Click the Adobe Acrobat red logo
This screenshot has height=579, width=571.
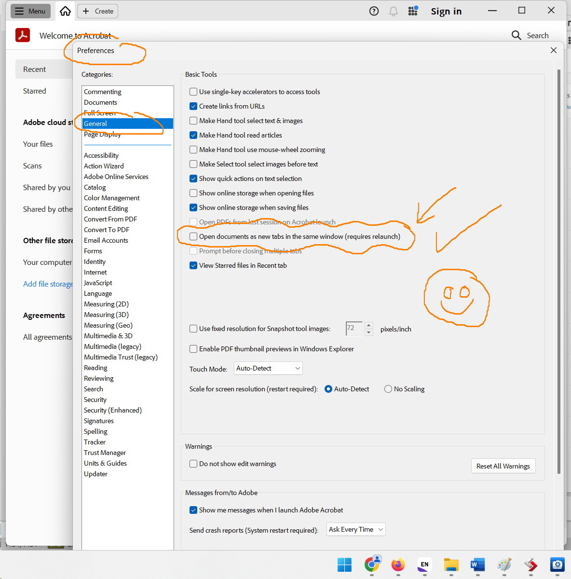pos(22,35)
